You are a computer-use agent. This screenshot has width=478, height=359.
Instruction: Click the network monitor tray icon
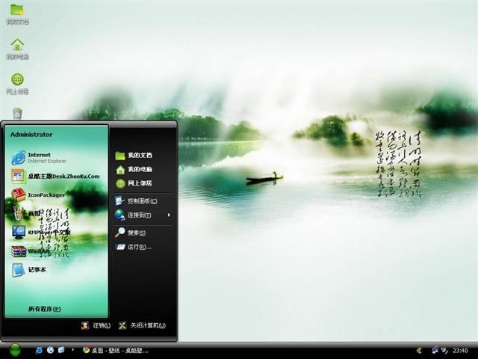[x=435, y=350]
